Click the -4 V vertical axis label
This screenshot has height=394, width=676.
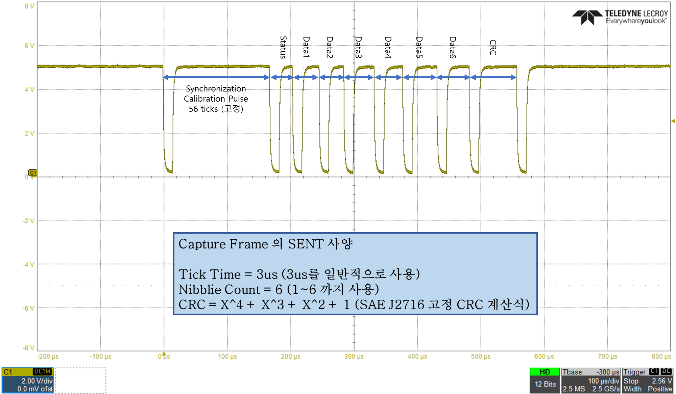28,264
